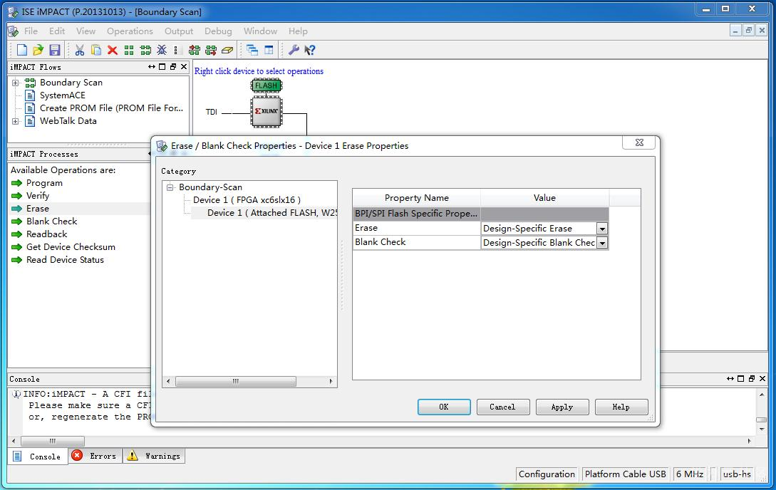Click the 6 MHz status bar field
The height and width of the screenshot is (490, 776).
point(690,474)
